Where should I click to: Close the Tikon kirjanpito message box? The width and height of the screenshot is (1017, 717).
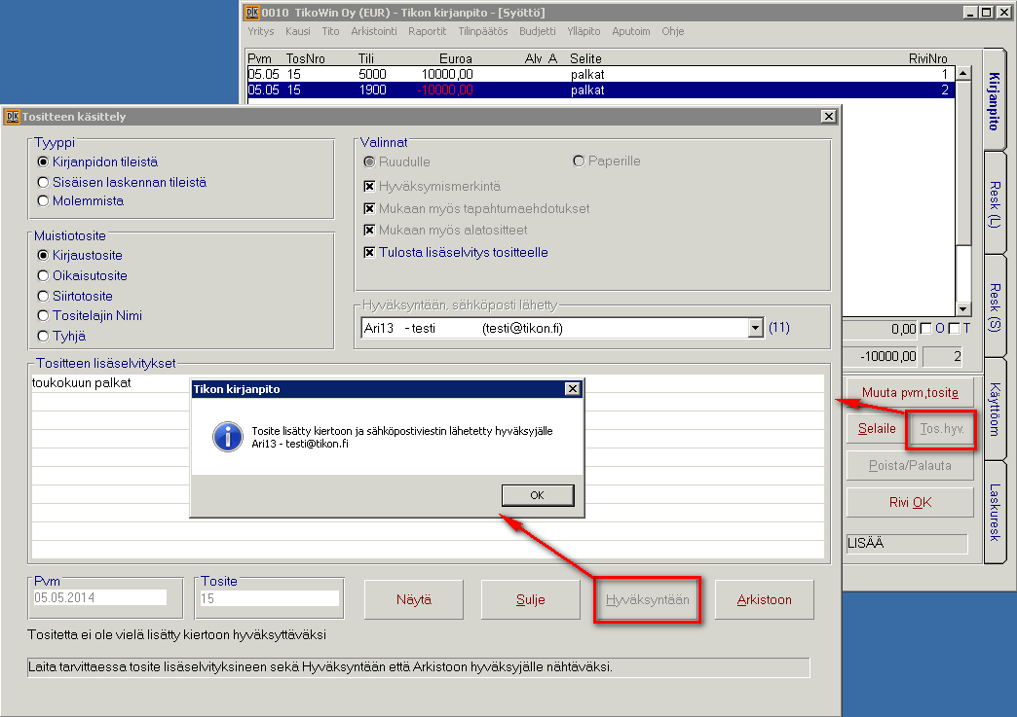tap(572, 388)
